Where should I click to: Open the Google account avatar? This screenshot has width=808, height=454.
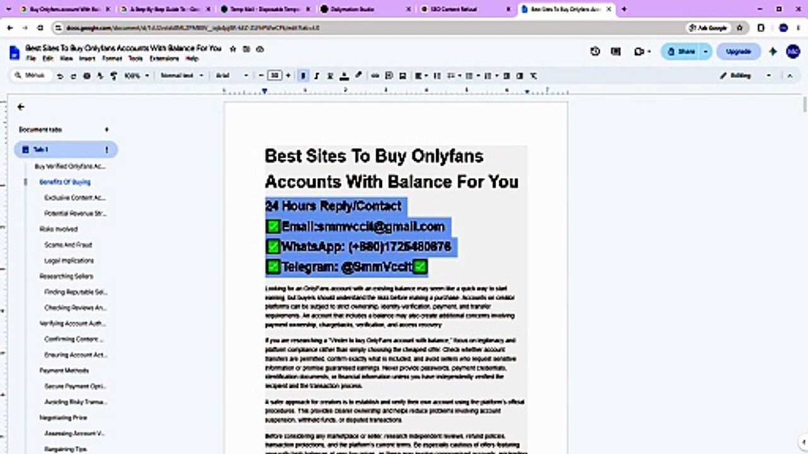coord(793,52)
